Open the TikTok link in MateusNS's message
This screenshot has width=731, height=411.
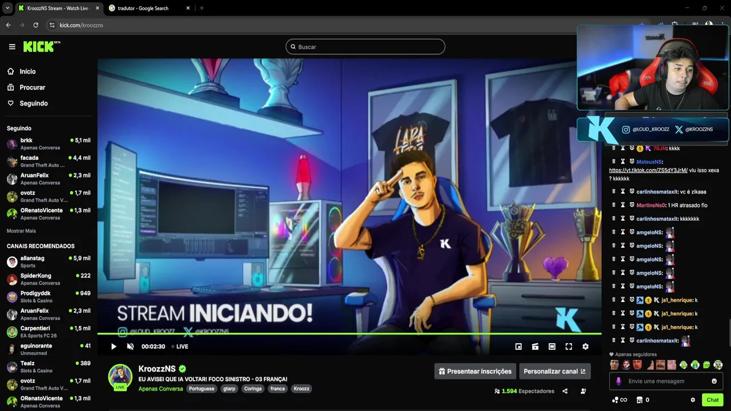[x=648, y=170]
